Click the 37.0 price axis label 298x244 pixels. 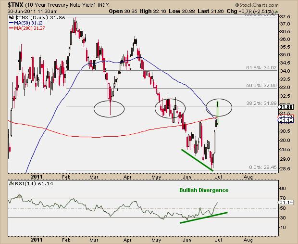click(x=285, y=24)
